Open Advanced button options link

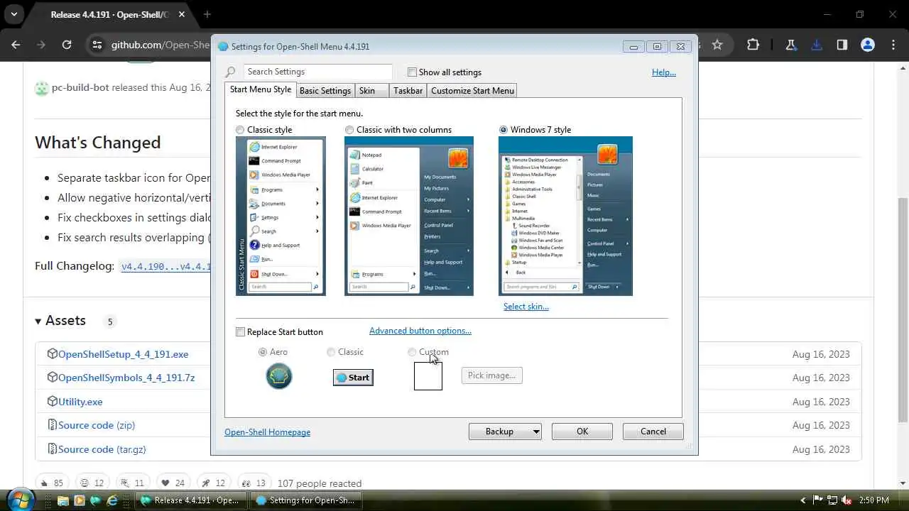420,331
